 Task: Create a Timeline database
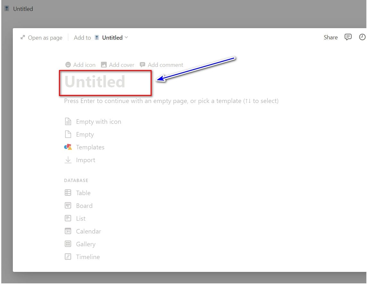[82, 257]
